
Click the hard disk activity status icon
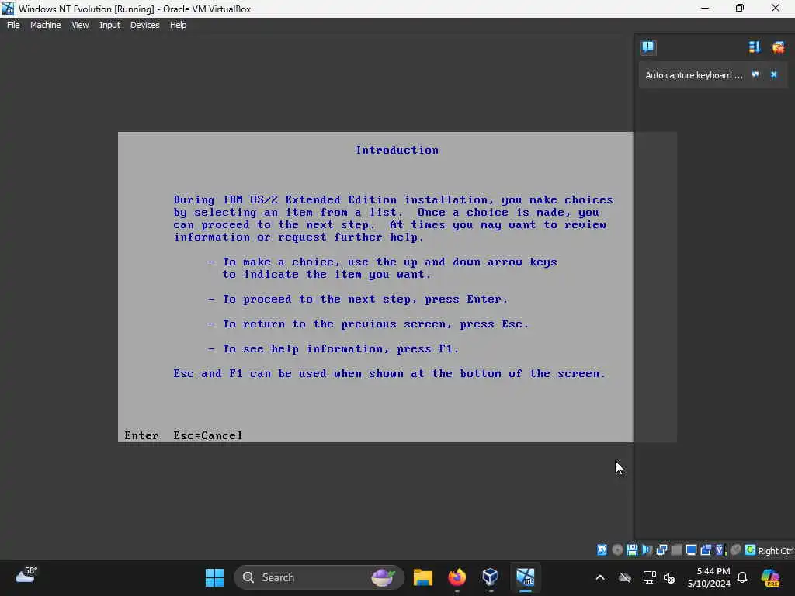(602, 550)
